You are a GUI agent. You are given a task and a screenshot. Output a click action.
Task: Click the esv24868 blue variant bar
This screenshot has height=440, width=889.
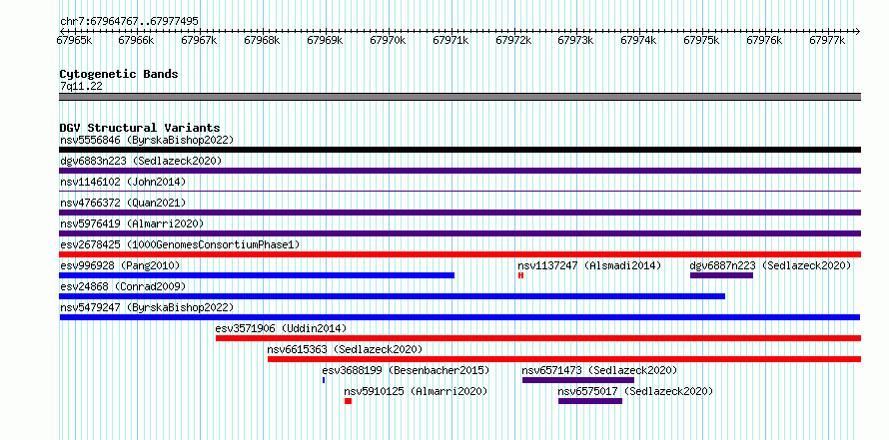tap(392, 296)
